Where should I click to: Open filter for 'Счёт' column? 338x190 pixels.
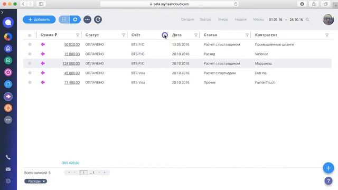point(165,35)
